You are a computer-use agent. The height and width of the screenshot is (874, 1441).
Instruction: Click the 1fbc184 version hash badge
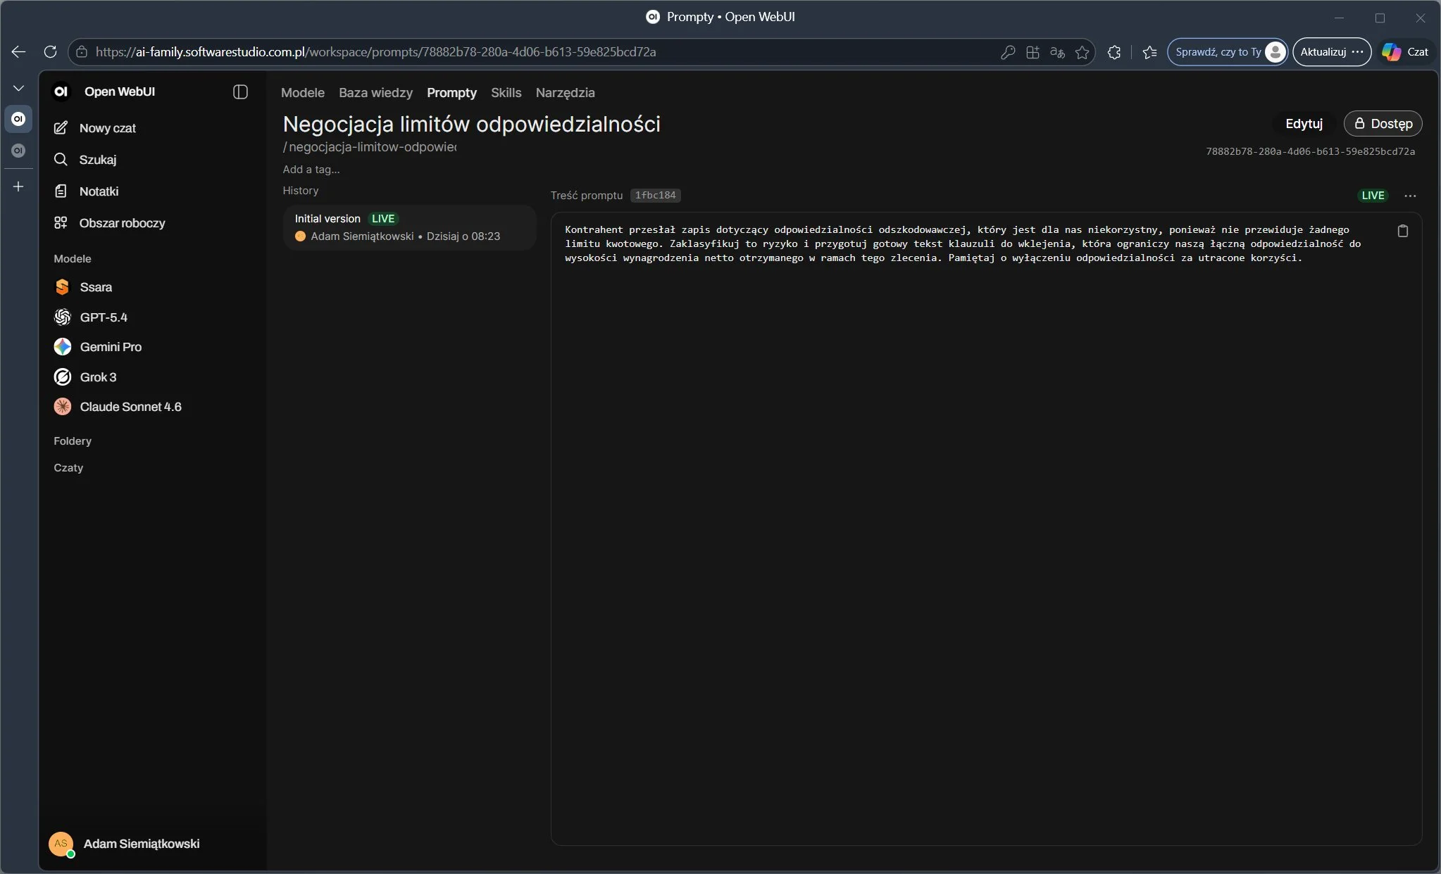(x=655, y=196)
